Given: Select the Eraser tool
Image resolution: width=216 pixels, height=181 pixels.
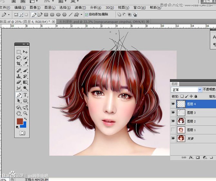Looking at the screenshot, I should [x=19, y=82].
